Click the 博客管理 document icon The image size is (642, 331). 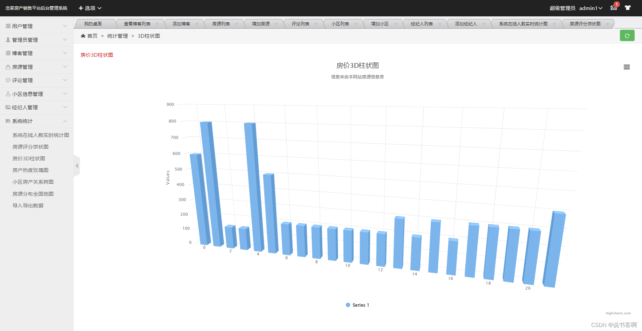point(8,53)
